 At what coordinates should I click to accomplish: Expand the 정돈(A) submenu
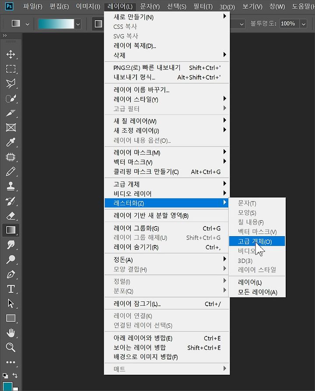point(167,260)
